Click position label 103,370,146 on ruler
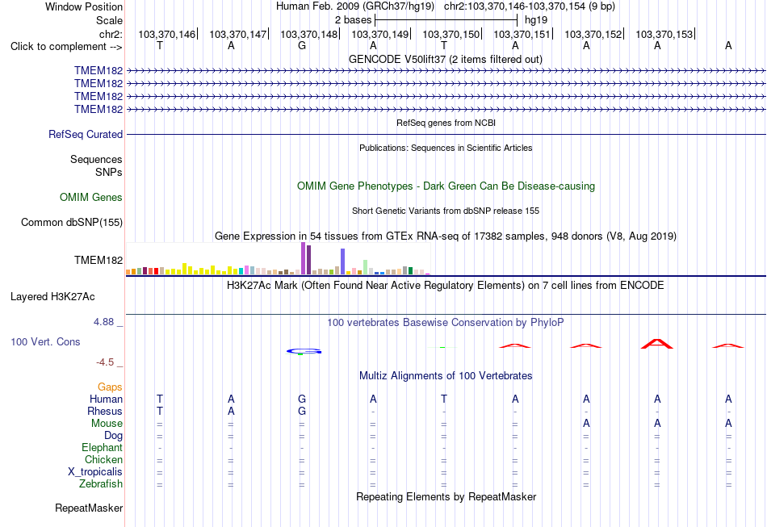 click(x=166, y=34)
